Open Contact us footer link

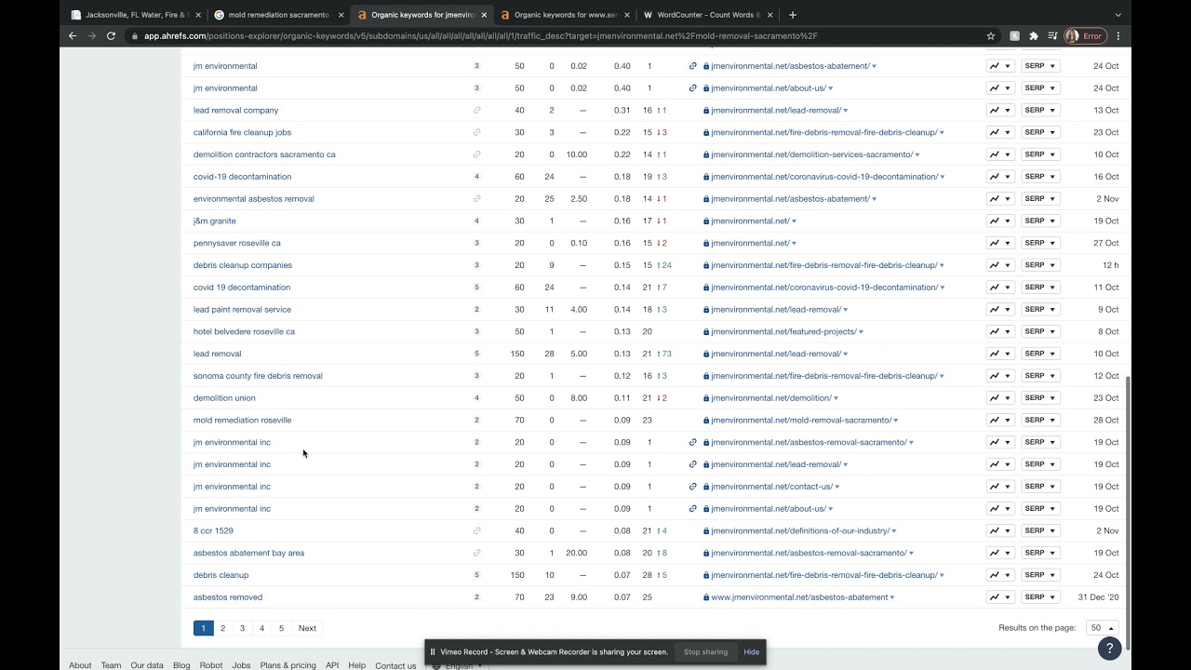395,665
